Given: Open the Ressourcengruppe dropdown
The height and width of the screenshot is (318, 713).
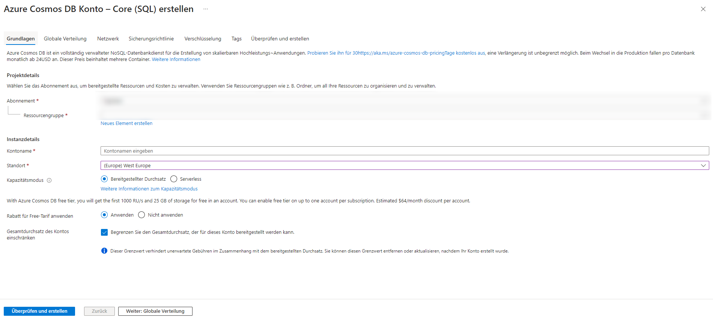Looking at the screenshot, I should [x=405, y=115].
